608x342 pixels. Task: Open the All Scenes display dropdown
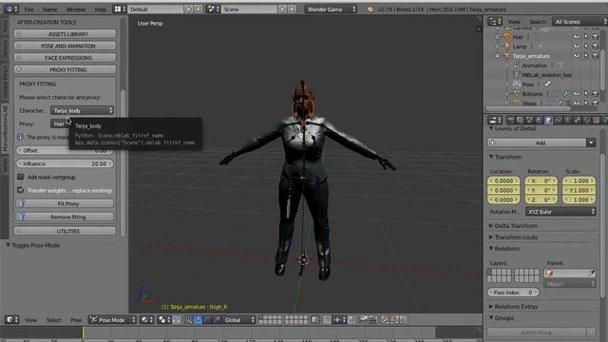(x=579, y=21)
